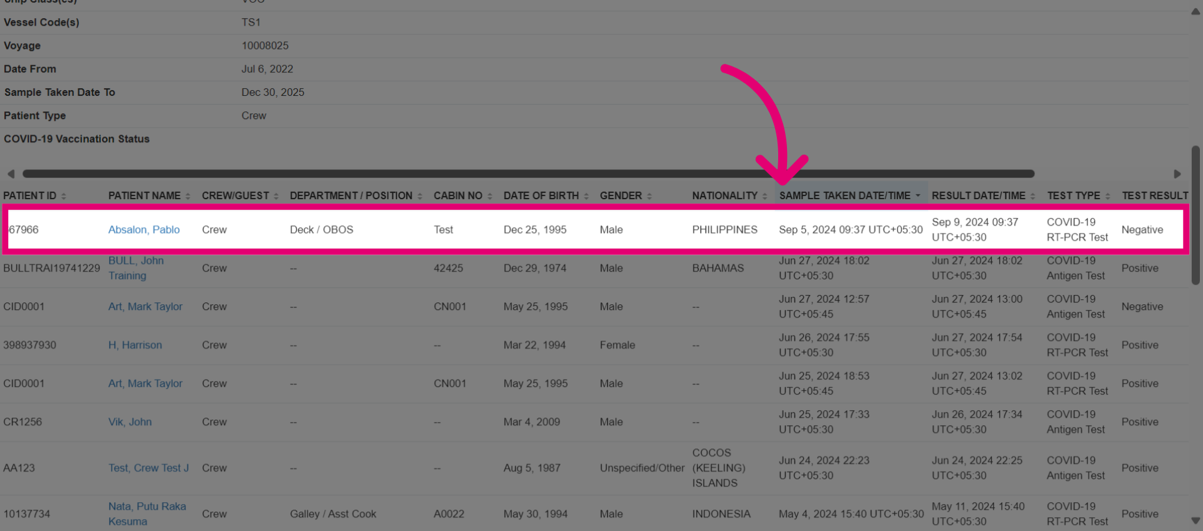
Task: Sort by Department / Position arrows
Action: (x=420, y=196)
